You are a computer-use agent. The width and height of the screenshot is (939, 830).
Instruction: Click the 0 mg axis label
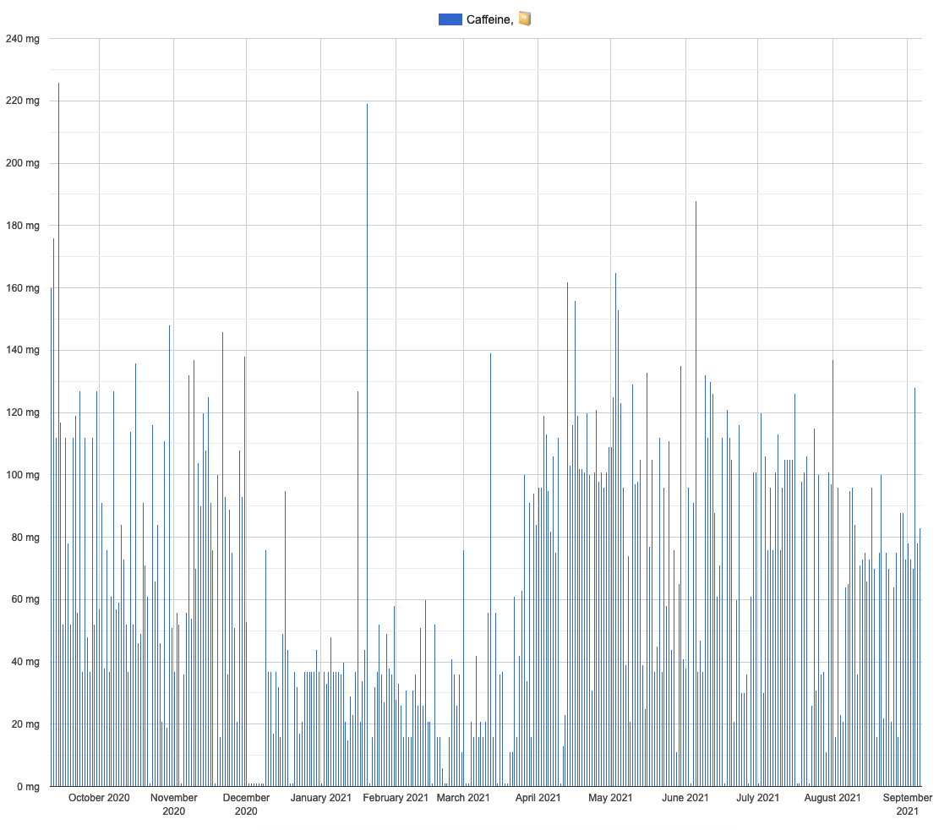tap(28, 787)
